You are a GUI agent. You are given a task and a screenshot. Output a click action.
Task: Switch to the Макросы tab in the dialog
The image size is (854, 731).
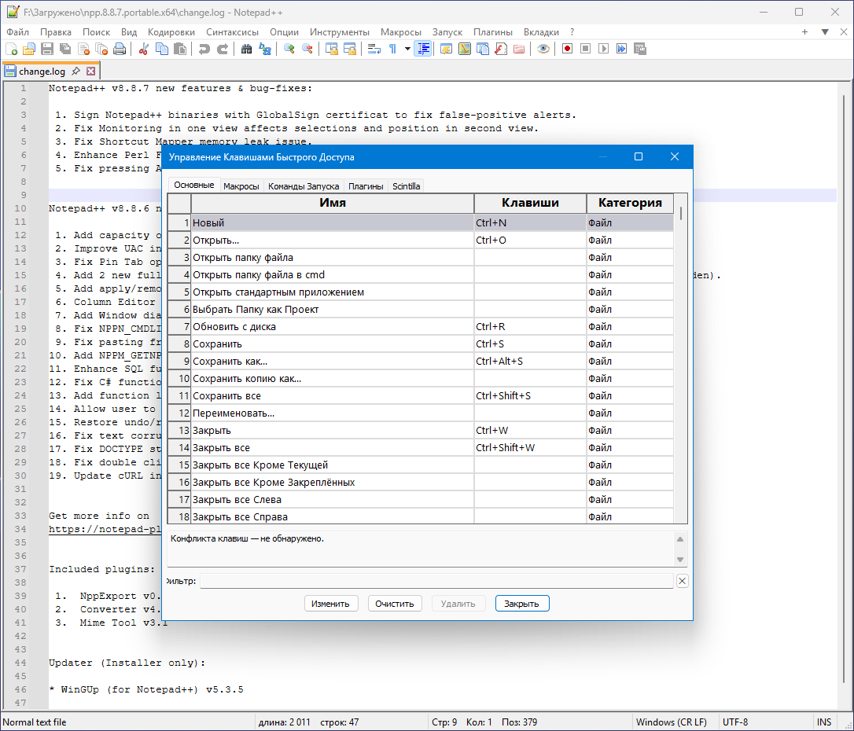pos(241,186)
